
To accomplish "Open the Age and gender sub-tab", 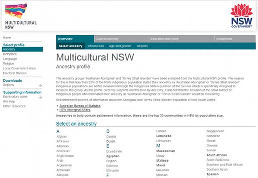I will pos(120,46).
